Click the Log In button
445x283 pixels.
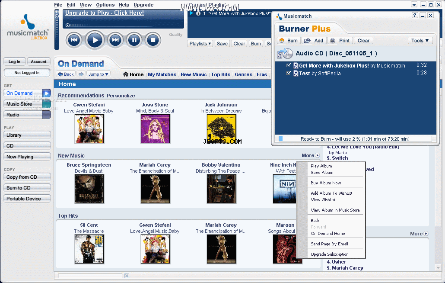[15, 61]
